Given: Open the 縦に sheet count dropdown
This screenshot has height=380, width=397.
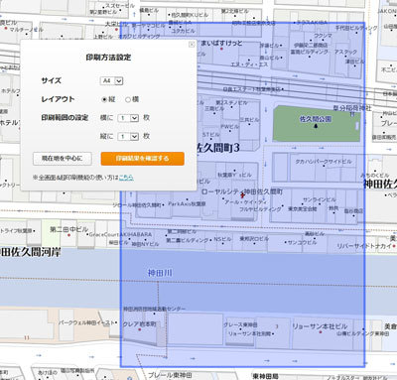Looking at the screenshot, I should coord(128,137).
